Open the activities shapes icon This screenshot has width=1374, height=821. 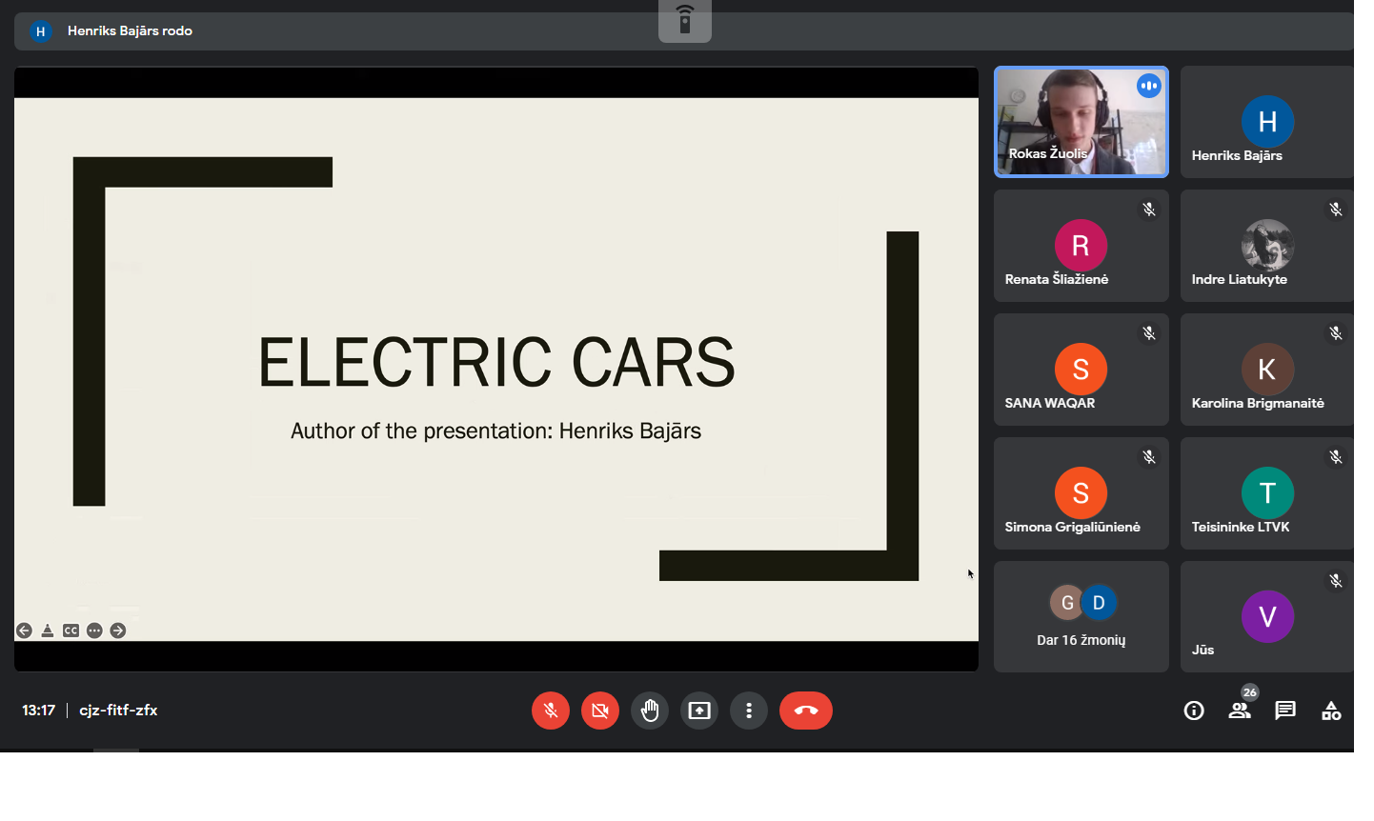(x=1331, y=711)
